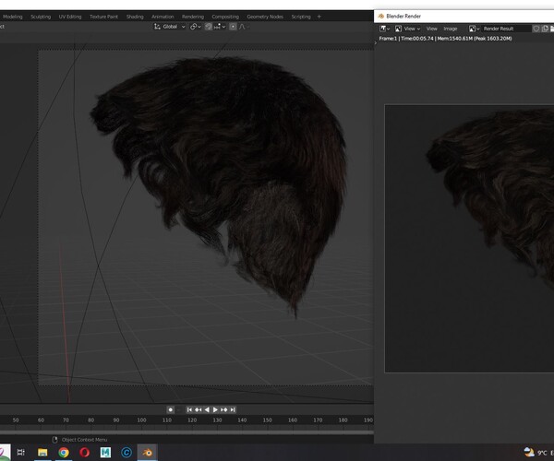The image size is (554, 461).
Task: Switch to the Compositing workspace tab
Action: pyautogui.click(x=225, y=17)
